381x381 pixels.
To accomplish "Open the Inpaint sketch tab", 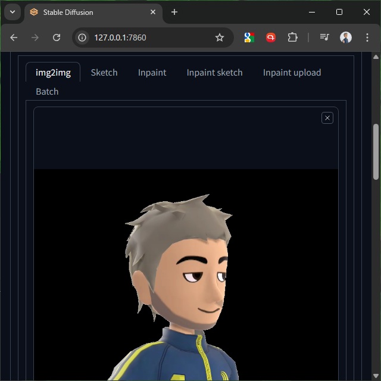I will (x=214, y=73).
